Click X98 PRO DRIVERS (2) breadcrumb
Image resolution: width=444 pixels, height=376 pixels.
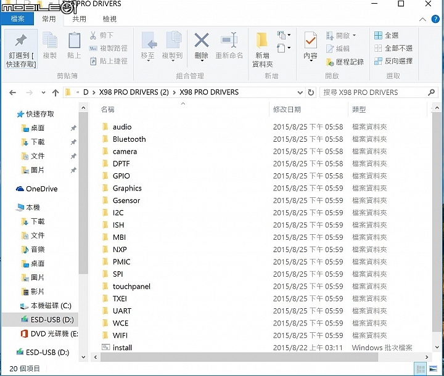tap(134, 92)
